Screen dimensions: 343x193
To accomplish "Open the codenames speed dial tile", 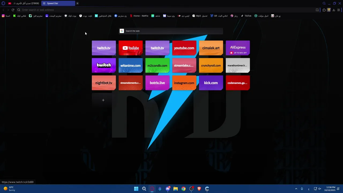I will pyautogui.click(x=238, y=83).
